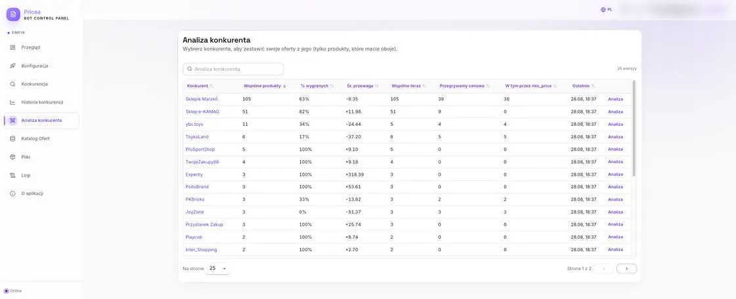Sort by Wspólne teraz column arrows
Image resolution: width=736 pixels, height=299 pixels.
point(425,87)
